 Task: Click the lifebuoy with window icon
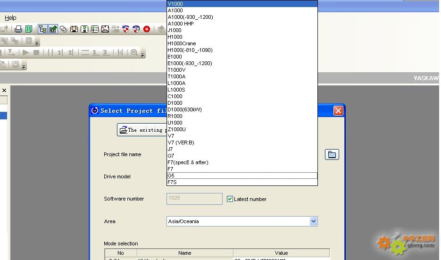(136, 29)
